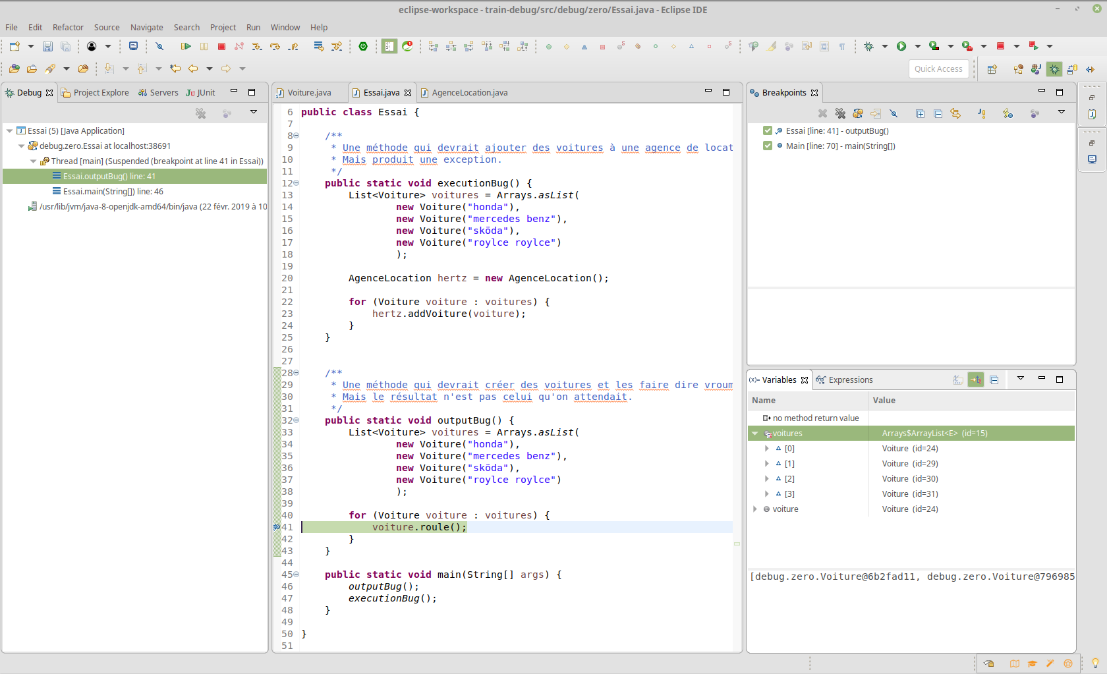Toggle breakpoint marker at line 41 gutter

click(x=277, y=527)
